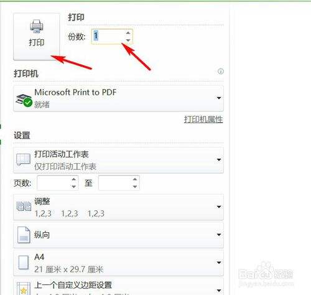Open the A4 paper size dropdown
Image resolution: width=311 pixels, height=295 pixels.
click(219, 263)
